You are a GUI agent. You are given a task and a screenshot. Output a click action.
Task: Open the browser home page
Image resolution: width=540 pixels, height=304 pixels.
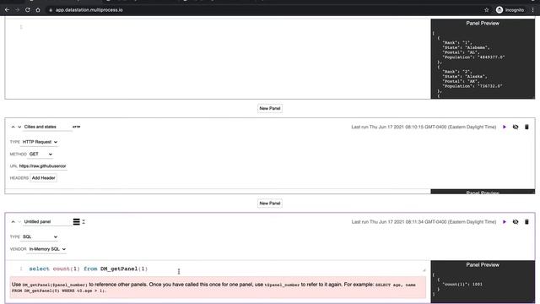(38, 10)
